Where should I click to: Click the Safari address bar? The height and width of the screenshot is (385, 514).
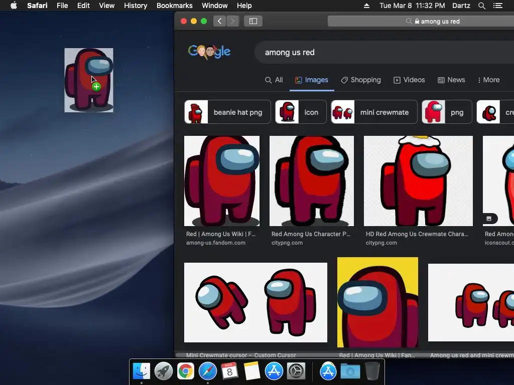pos(421,21)
